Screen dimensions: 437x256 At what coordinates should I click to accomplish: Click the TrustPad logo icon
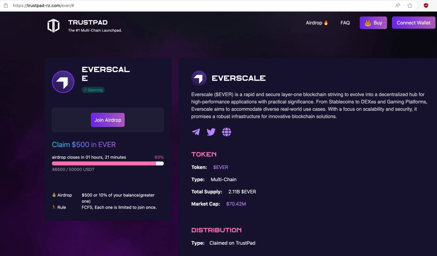(x=53, y=26)
